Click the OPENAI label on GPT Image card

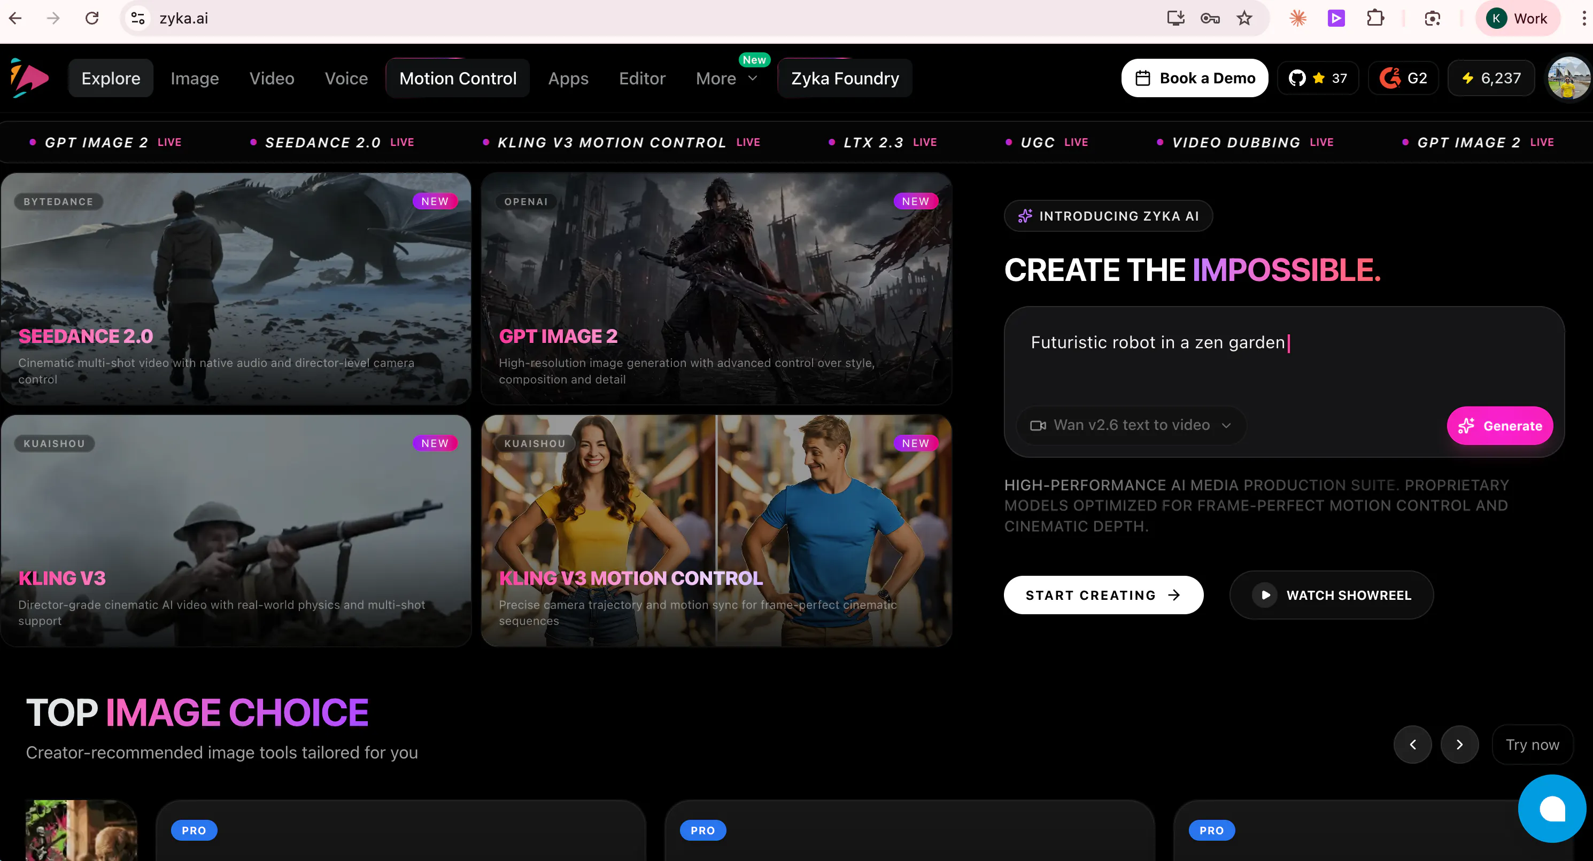coord(525,201)
